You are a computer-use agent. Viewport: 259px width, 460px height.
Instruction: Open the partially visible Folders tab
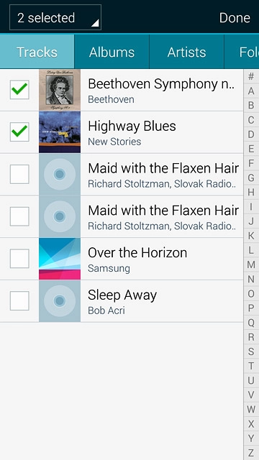point(242,52)
